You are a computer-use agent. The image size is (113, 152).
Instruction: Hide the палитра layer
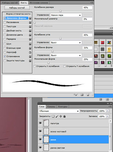click(x=40, y=123)
